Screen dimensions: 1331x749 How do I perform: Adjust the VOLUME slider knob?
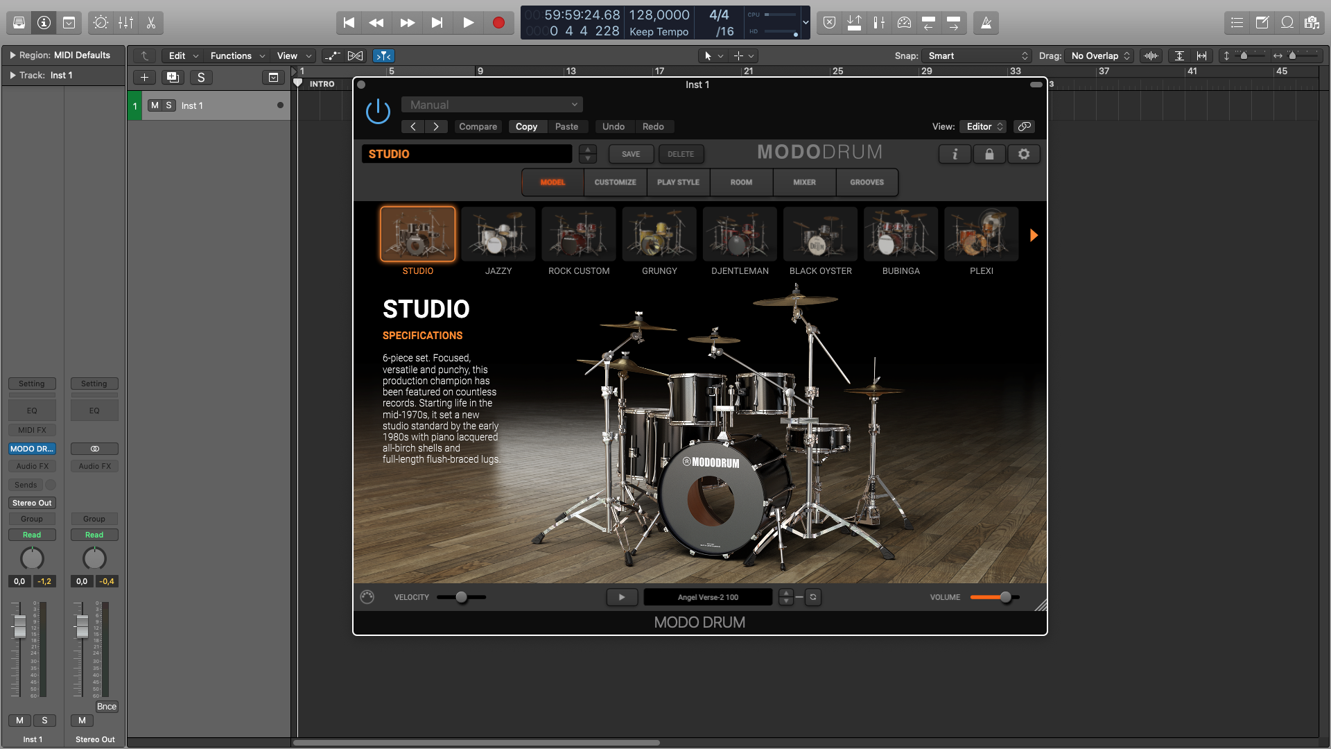point(1005,597)
